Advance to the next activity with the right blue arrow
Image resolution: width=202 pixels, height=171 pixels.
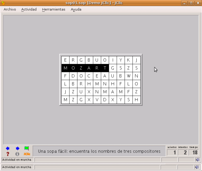click(18, 148)
